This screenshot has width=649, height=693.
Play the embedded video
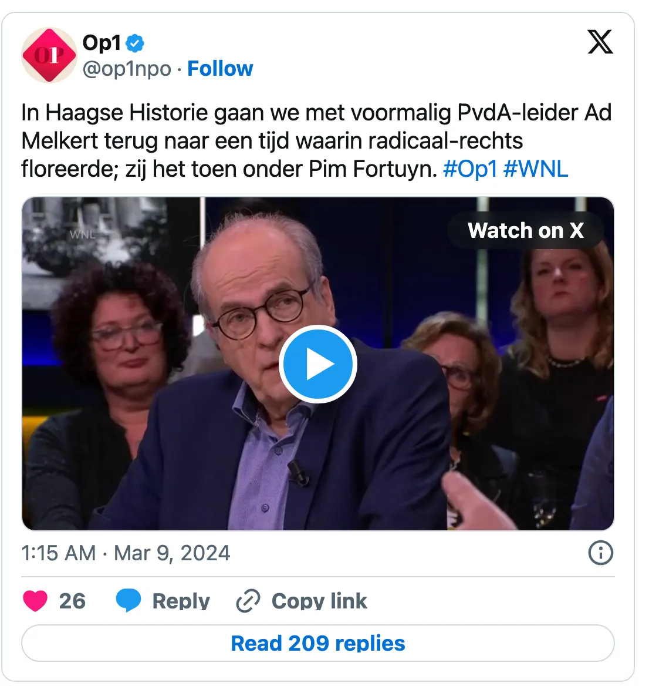pyautogui.click(x=318, y=364)
